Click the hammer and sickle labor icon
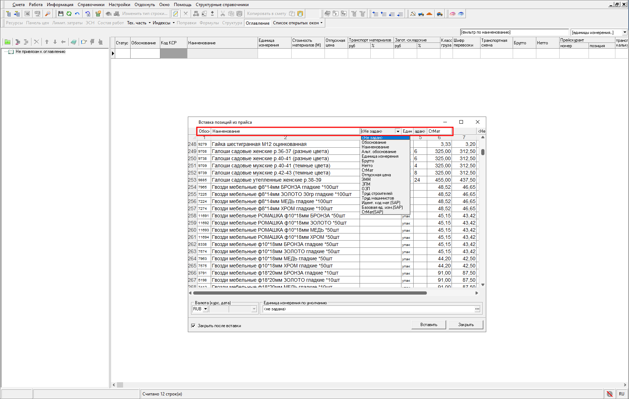The width and height of the screenshot is (629, 399). pos(413,14)
